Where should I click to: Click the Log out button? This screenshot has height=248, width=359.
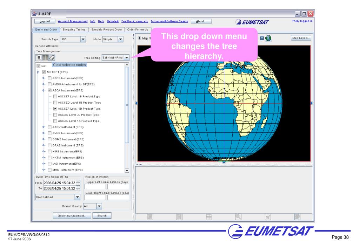(x=45, y=21)
